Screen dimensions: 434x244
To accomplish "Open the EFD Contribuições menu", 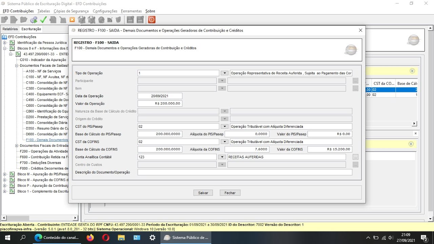I will [x=18, y=11].
